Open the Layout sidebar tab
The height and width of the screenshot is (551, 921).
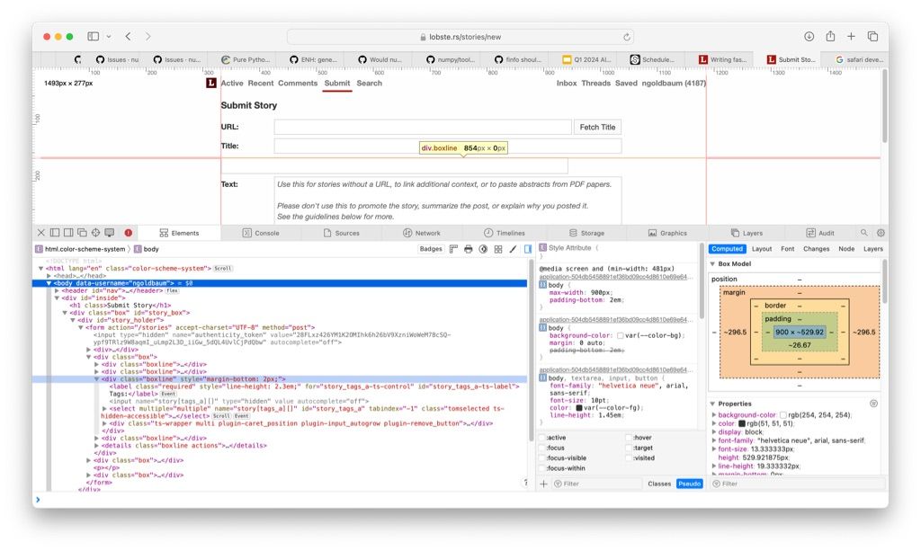pos(761,249)
